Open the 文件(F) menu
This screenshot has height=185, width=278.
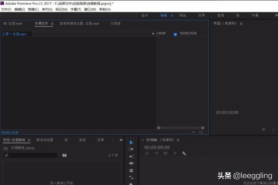[x=6, y=9]
